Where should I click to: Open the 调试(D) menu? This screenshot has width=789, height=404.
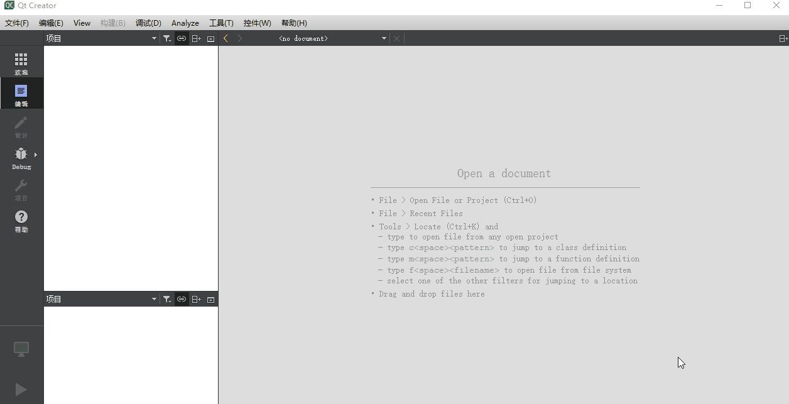[x=148, y=23]
